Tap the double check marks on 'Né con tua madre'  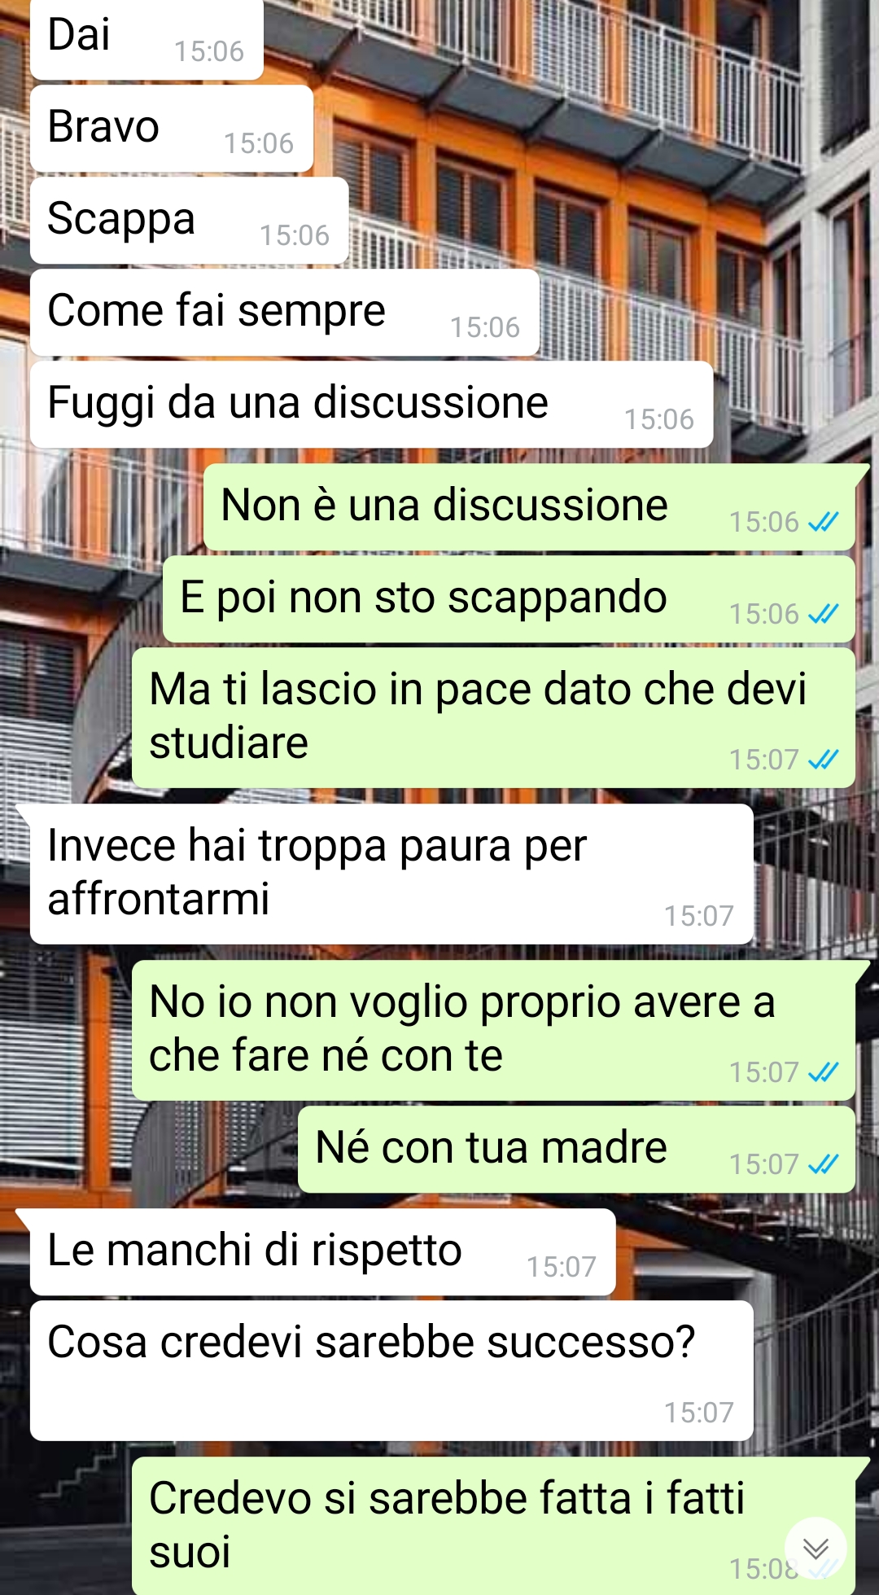coord(823,1164)
